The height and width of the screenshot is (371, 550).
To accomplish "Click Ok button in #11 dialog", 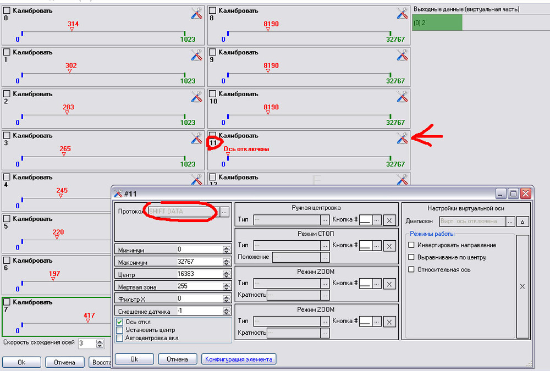I will coord(134,359).
